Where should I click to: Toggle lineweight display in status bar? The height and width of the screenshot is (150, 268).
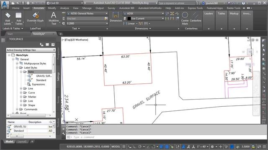click(x=162, y=147)
